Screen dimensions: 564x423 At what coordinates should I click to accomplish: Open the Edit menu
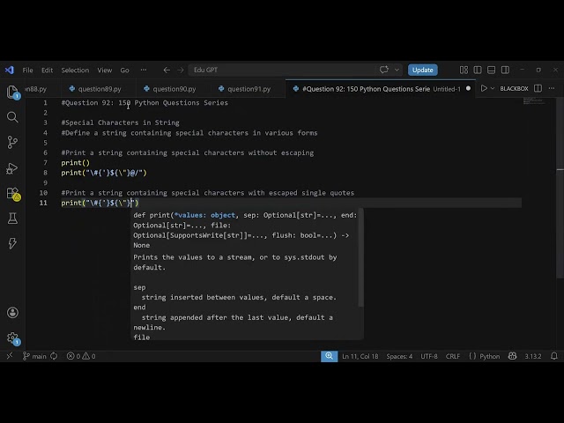coord(47,70)
